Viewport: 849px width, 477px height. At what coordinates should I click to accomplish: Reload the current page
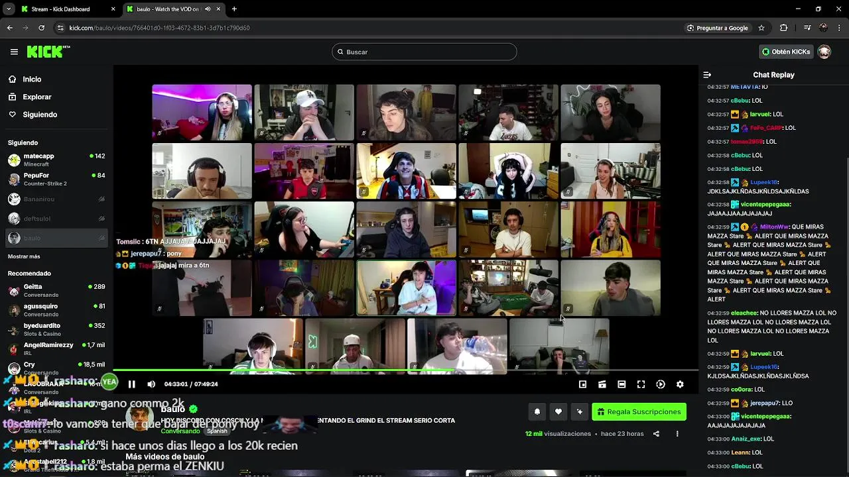pyautogui.click(x=41, y=28)
